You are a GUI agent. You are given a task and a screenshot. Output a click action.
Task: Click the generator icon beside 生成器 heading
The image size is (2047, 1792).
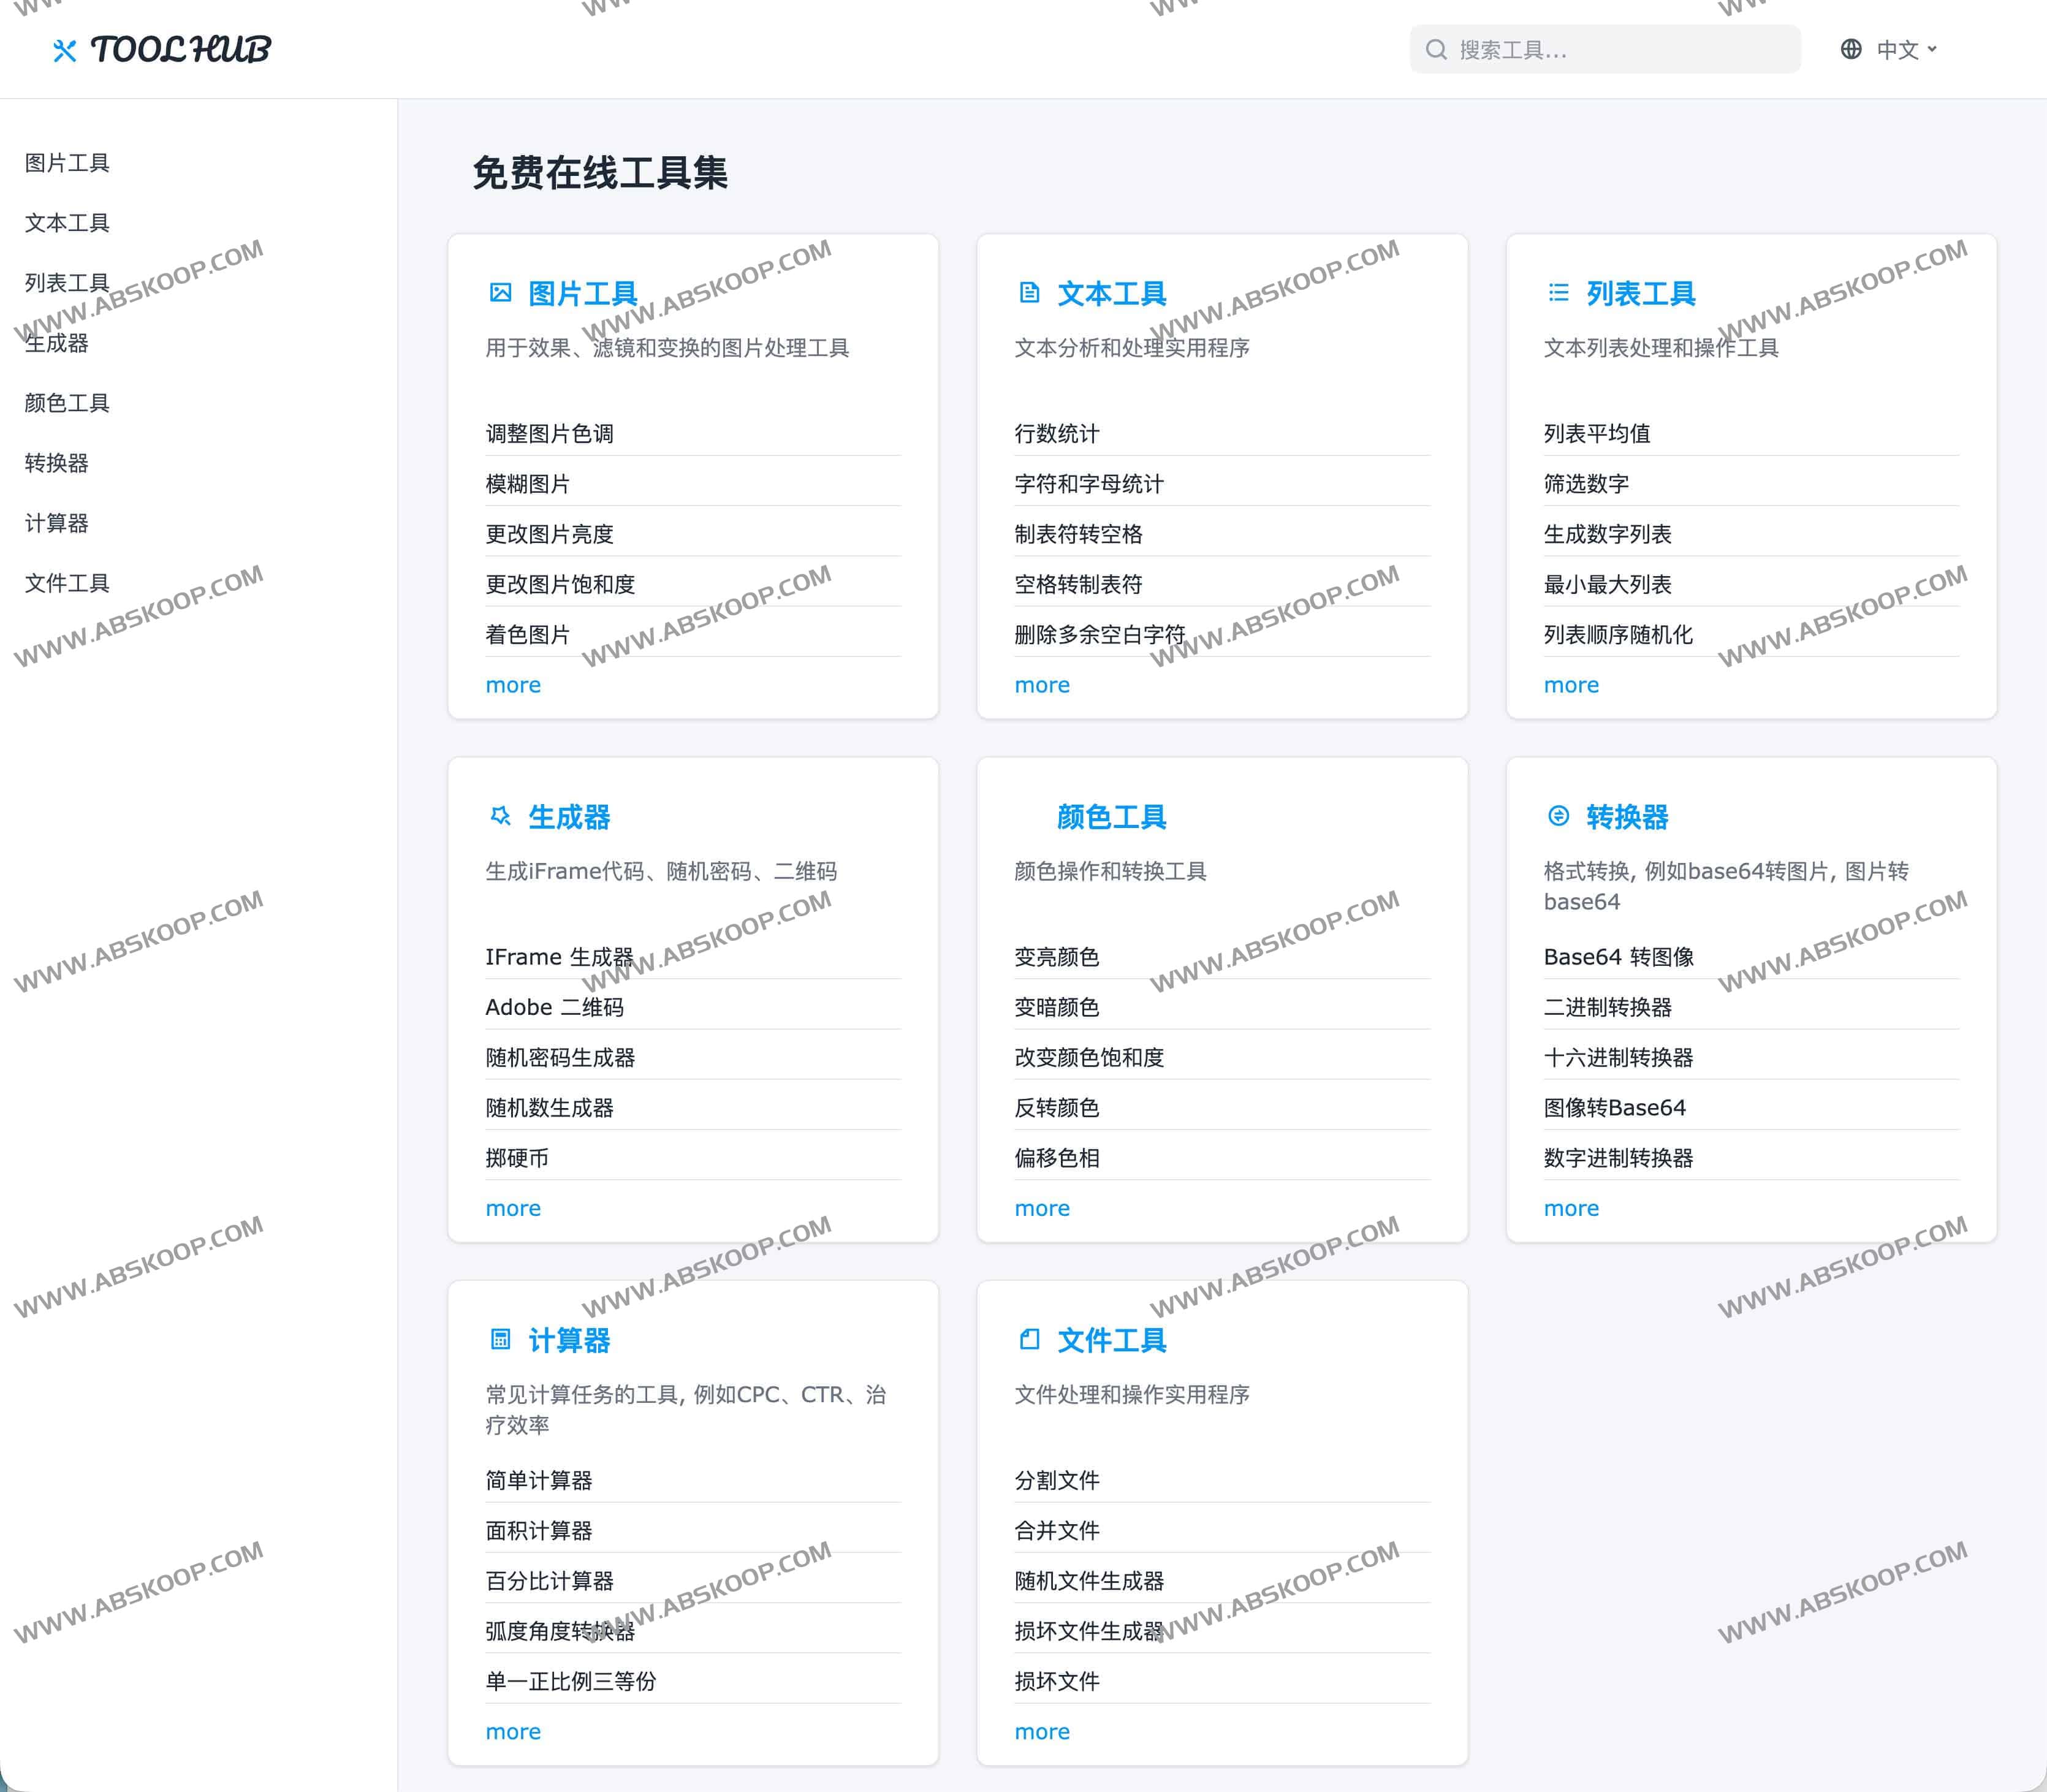coord(500,816)
